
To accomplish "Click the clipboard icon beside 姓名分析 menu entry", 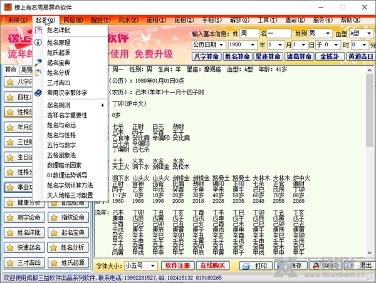I will tap(38, 73).
